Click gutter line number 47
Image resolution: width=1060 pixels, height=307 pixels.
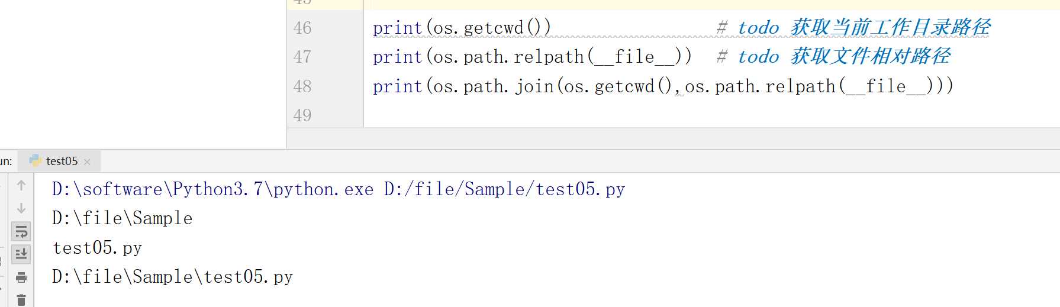click(x=302, y=57)
